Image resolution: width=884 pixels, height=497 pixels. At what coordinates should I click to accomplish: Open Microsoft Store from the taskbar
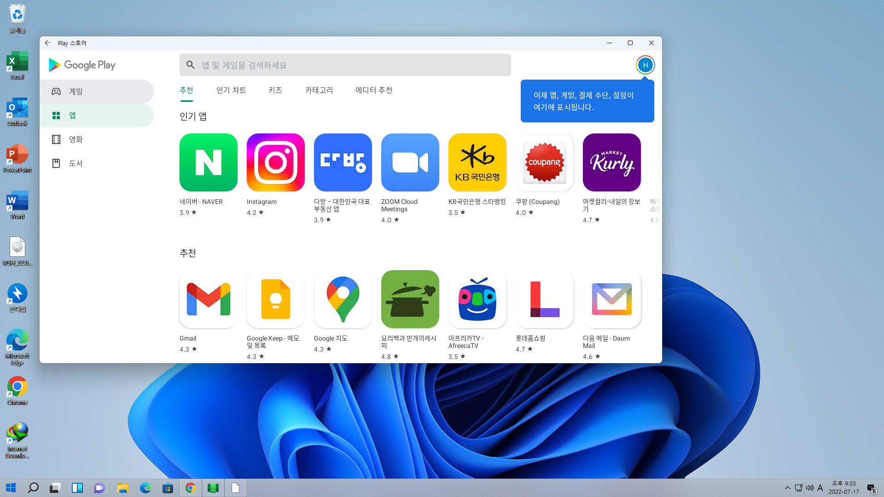click(168, 488)
